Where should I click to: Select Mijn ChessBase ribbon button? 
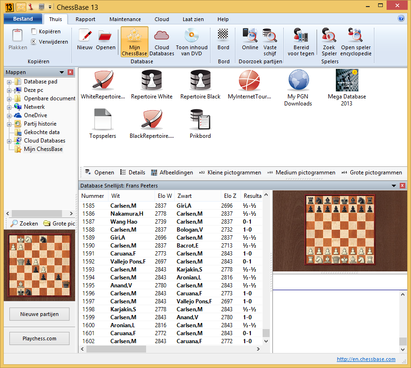click(134, 42)
